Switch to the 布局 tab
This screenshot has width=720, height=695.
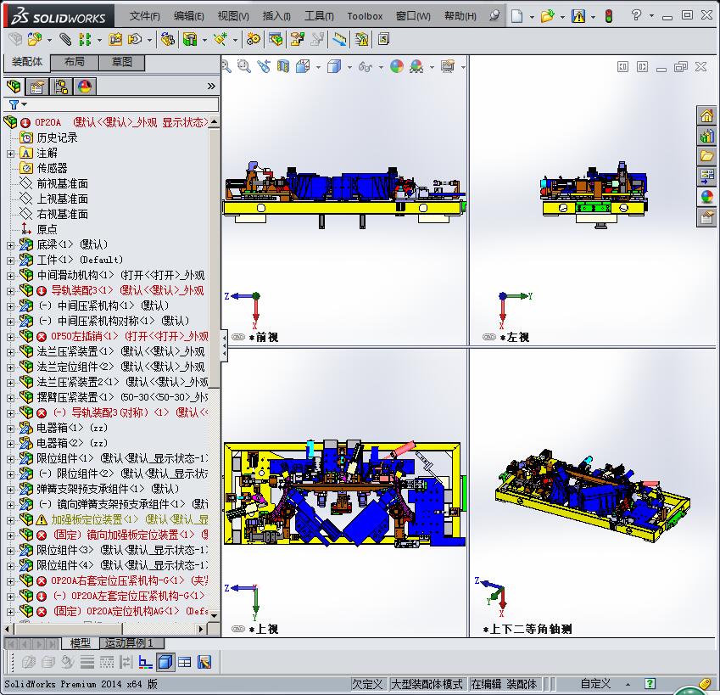point(74,62)
